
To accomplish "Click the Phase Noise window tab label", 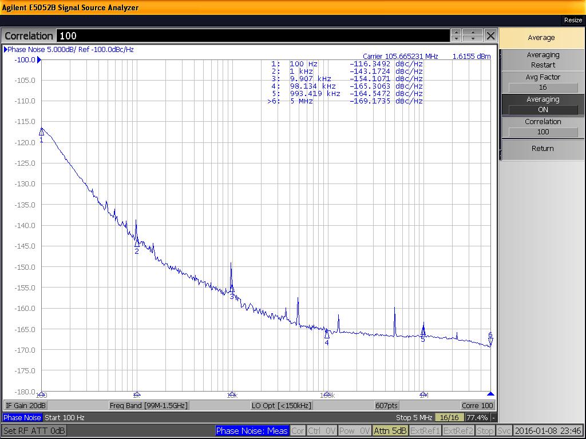I will point(22,417).
